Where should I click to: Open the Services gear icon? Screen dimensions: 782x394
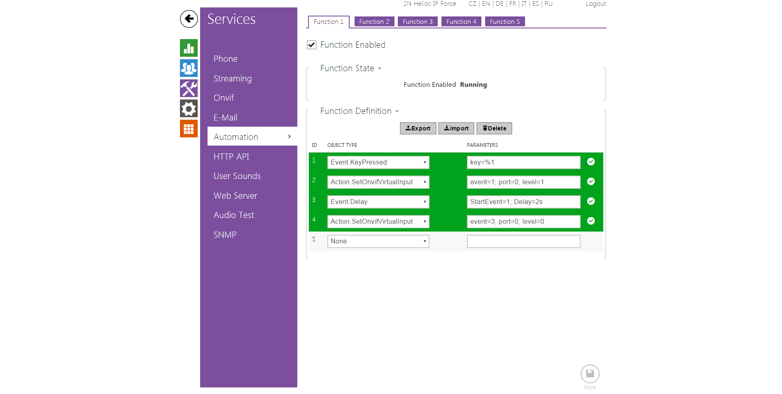point(189,109)
